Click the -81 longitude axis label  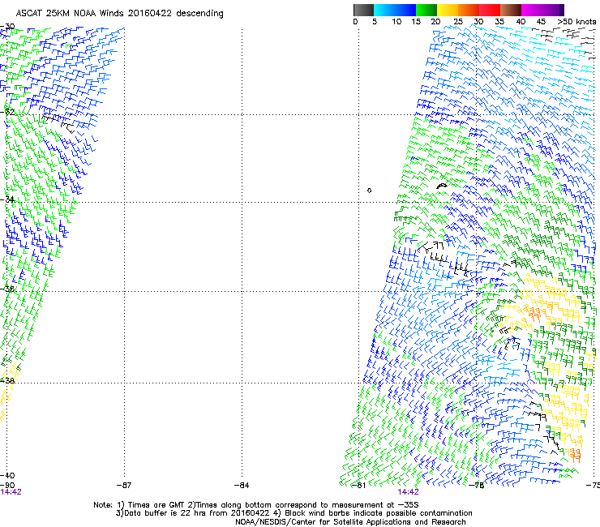coord(358,486)
